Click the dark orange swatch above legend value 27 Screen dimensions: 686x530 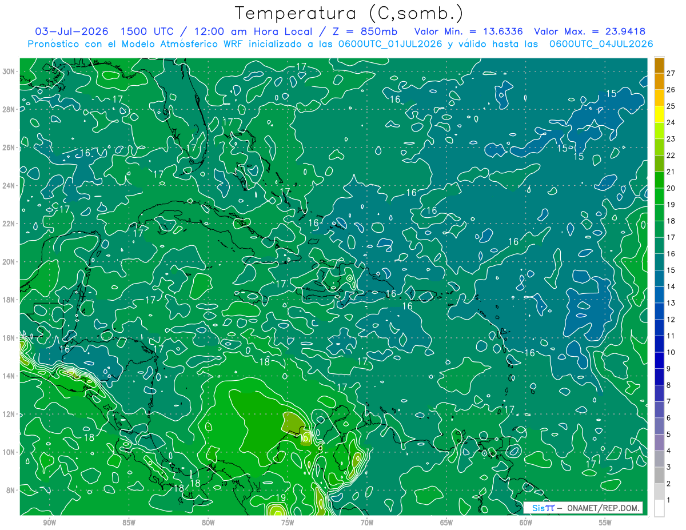click(660, 65)
